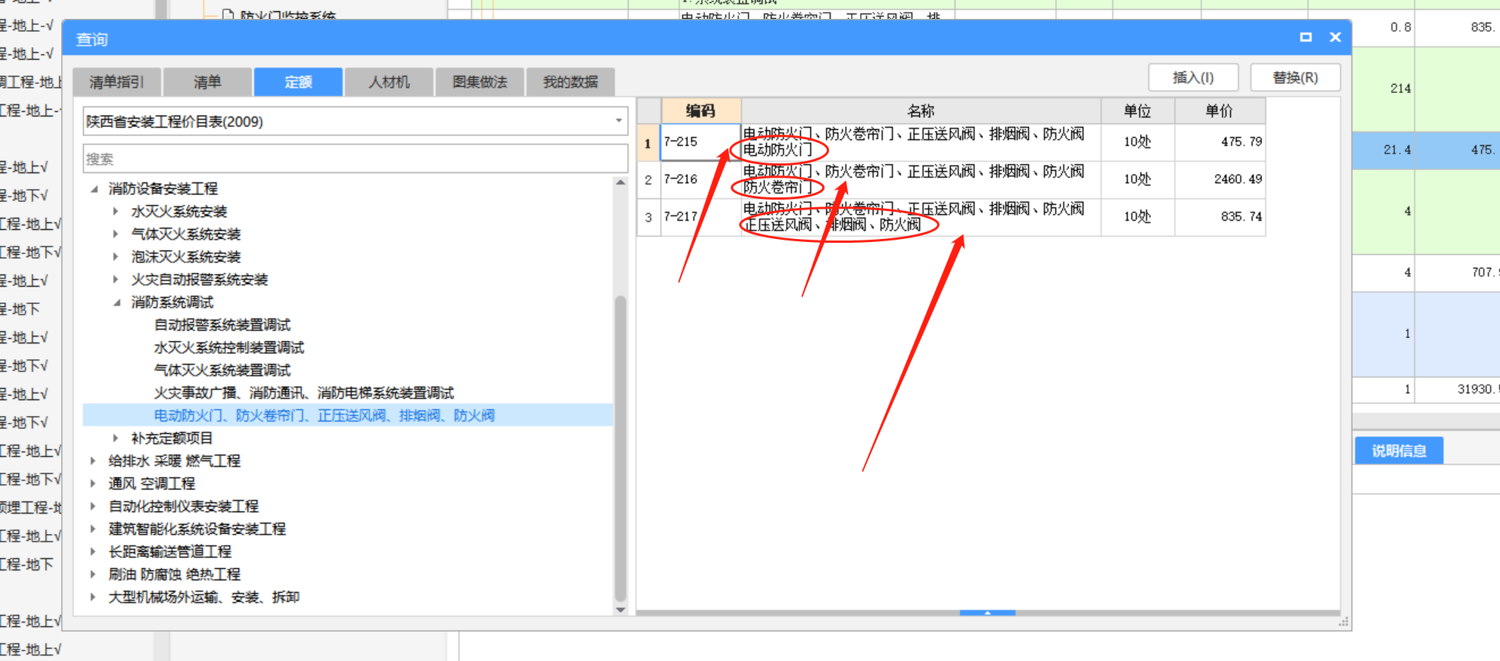Select row number 3 header
Image resolution: width=1500 pixels, height=661 pixels.
tap(648, 217)
